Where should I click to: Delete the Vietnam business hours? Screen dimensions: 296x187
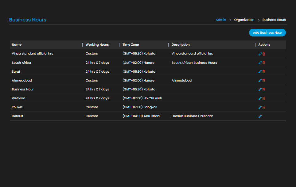click(x=264, y=98)
